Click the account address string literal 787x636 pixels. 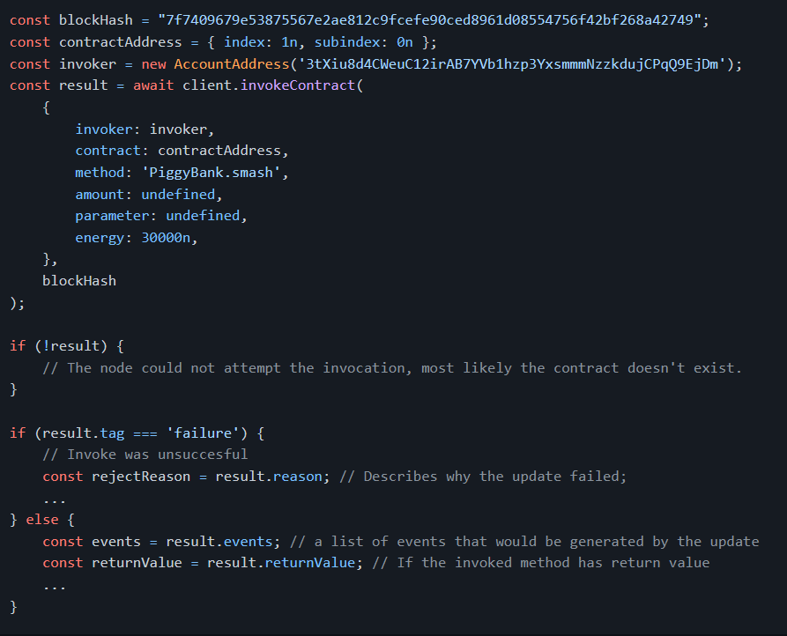512,64
